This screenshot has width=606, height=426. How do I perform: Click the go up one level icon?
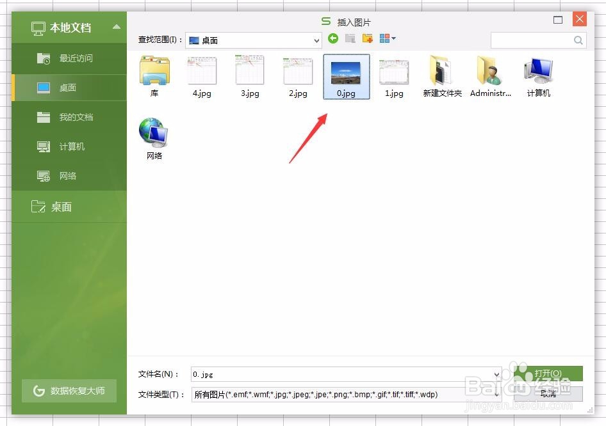point(350,38)
